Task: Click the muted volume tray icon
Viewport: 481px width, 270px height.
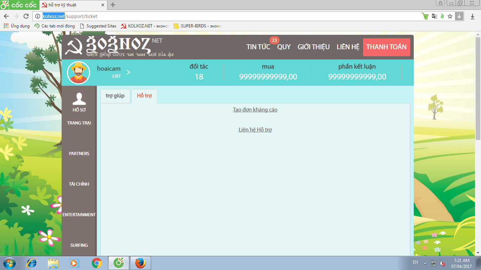Action: (x=442, y=263)
